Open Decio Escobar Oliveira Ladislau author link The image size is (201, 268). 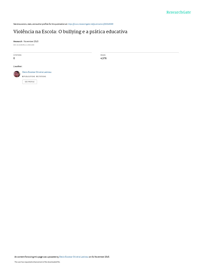[37, 72]
